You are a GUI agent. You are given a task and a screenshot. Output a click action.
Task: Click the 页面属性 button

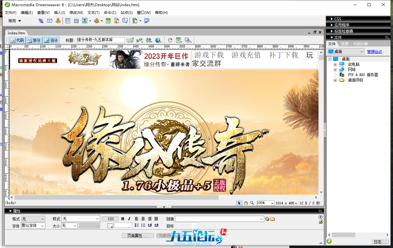pyautogui.click(x=138, y=236)
